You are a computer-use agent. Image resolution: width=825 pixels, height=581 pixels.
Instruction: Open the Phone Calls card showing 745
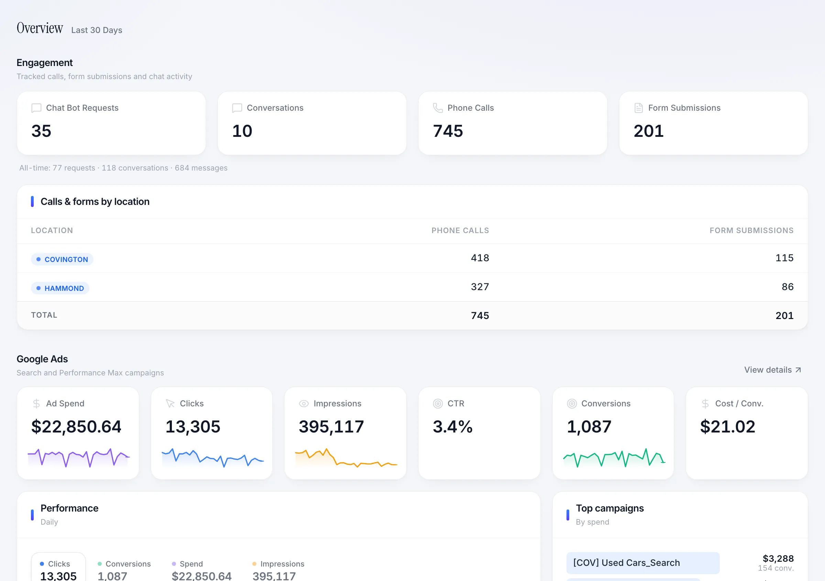pos(513,123)
